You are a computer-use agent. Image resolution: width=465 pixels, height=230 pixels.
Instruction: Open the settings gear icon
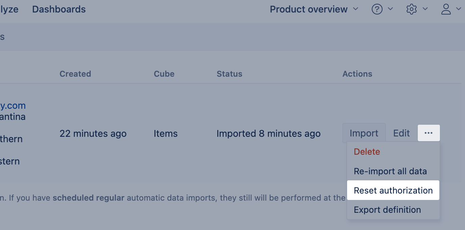(411, 9)
